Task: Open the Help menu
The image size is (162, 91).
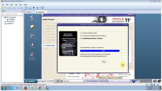Action: coord(25,5)
